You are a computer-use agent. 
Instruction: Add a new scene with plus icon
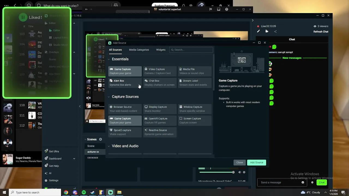[x=100, y=139]
